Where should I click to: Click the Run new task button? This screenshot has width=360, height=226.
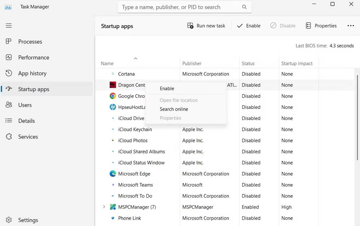pyautogui.click(x=206, y=26)
